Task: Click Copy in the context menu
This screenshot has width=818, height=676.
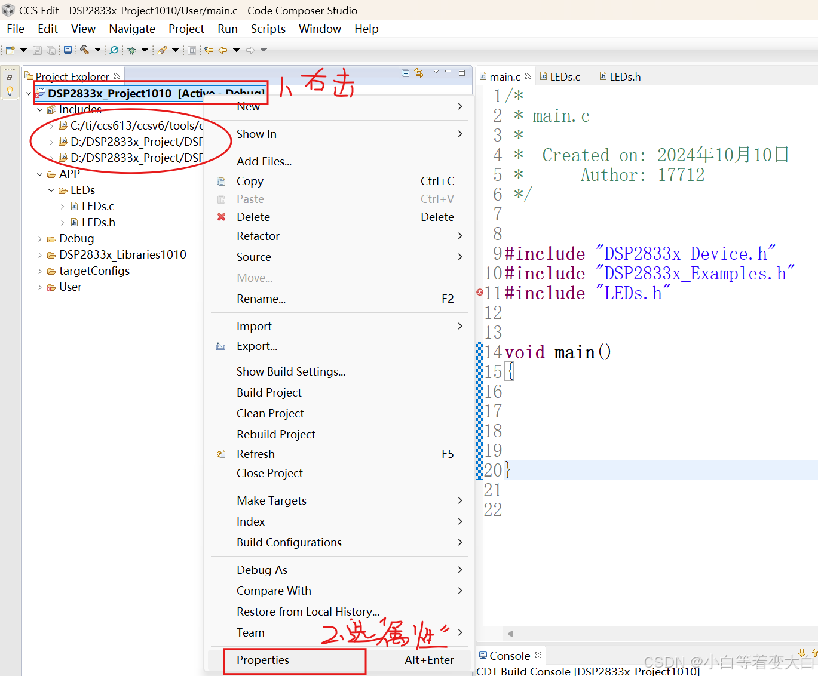Action: 339,181
